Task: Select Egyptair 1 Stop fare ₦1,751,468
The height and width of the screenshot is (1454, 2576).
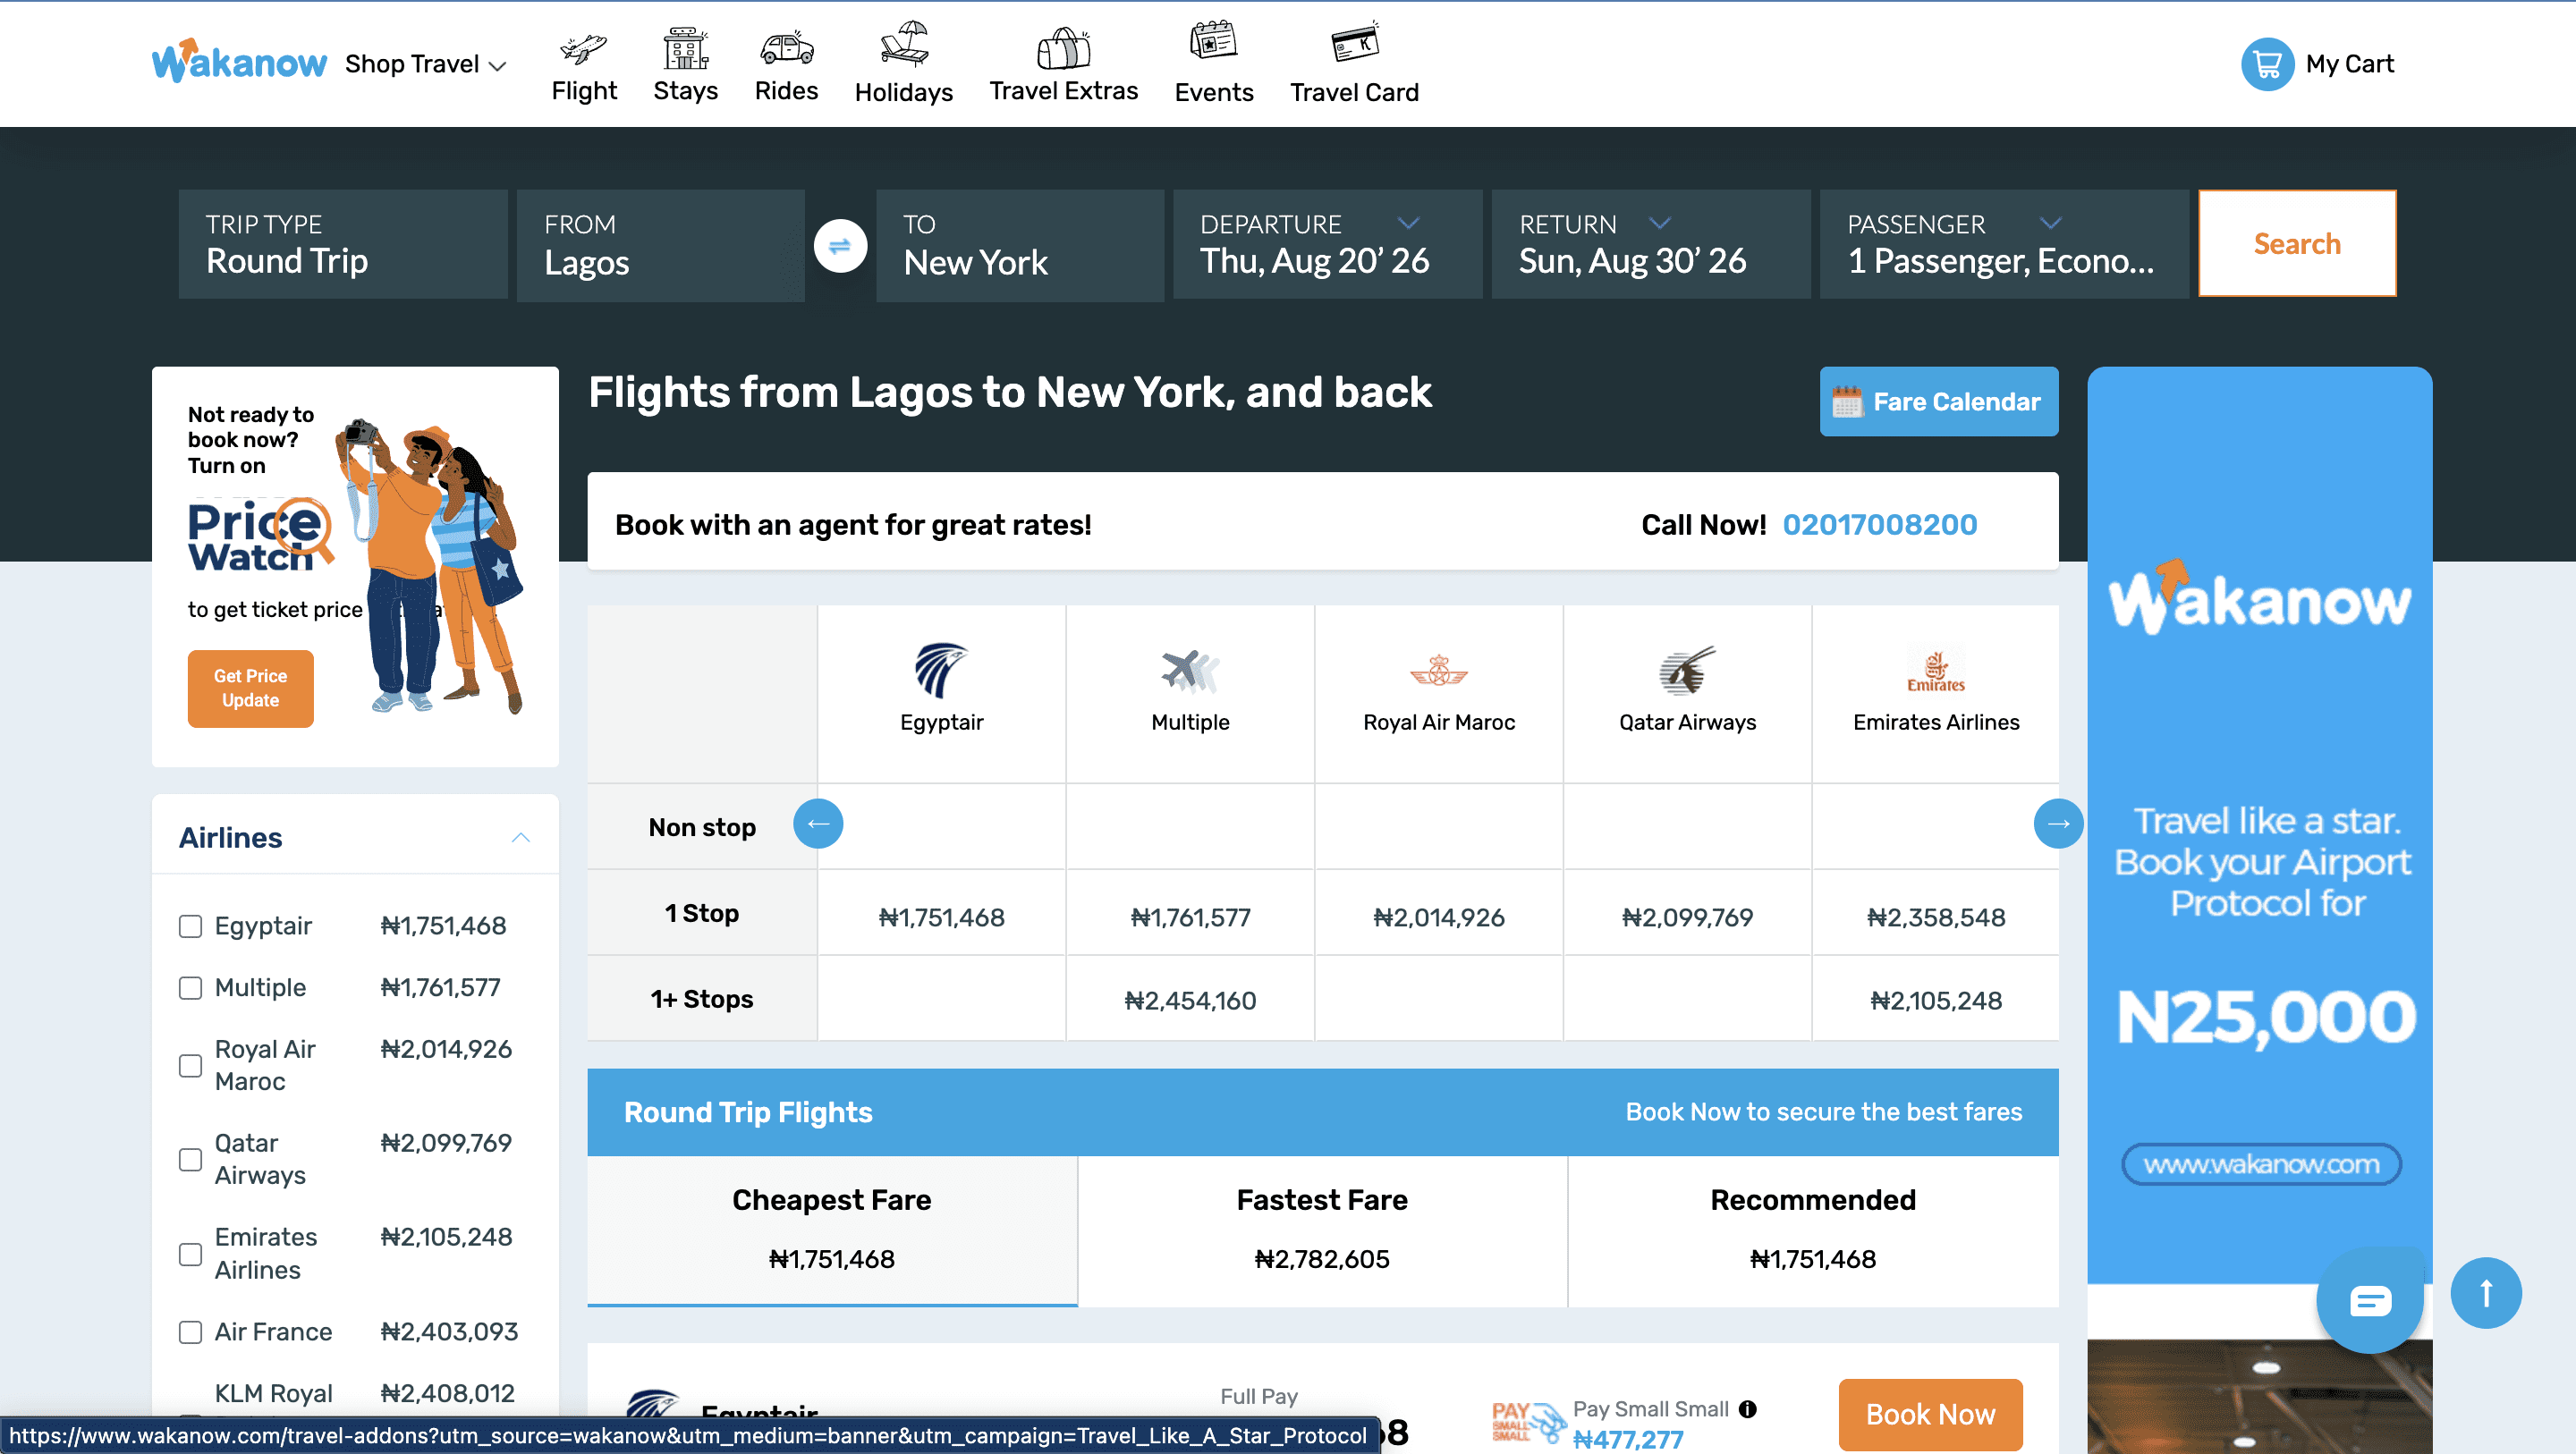Action: click(x=941, y=917)
